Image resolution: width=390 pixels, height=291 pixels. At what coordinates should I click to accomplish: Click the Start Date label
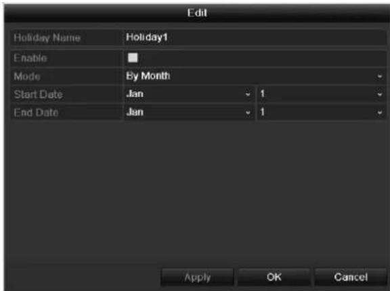click(x=38, y=95)
